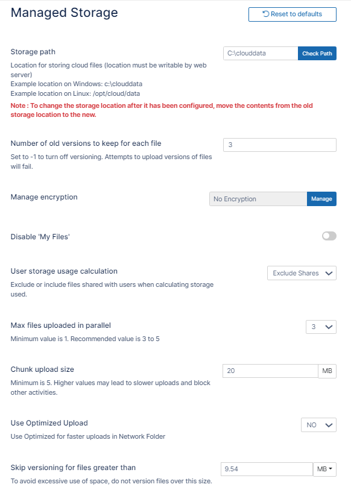Click the Managed Storage heading
Viewport: 351px width, 499px height.
(x=65, y=13)
